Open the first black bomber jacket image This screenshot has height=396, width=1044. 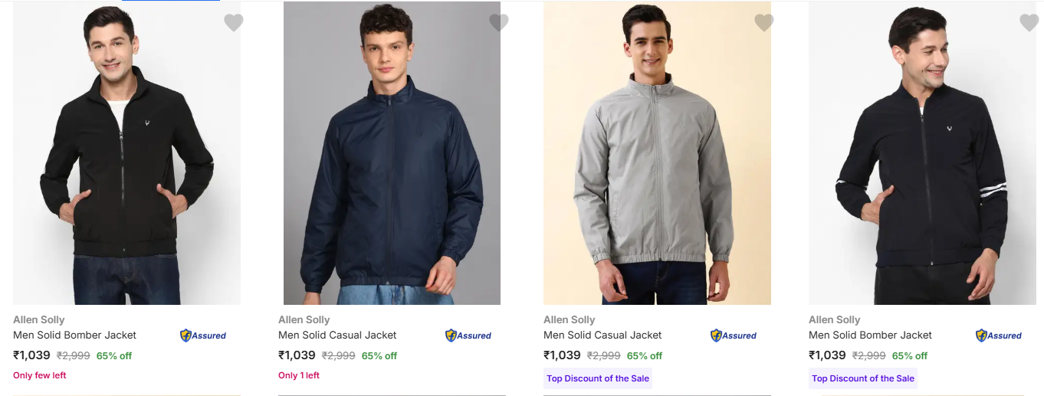(x=126, y=153)
